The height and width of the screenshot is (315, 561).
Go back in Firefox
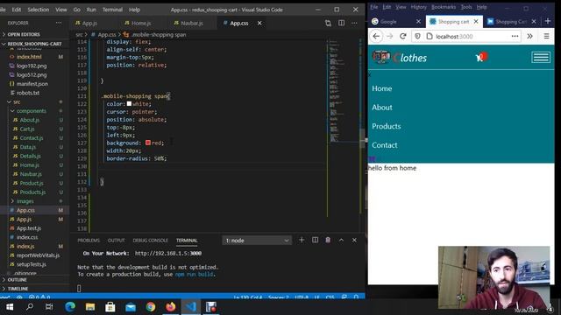point(376,36)
